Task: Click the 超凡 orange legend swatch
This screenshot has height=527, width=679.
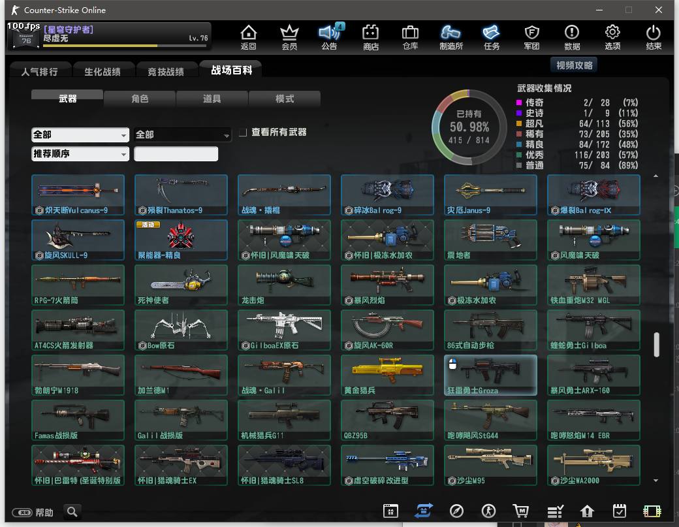Action: pyautogui.click(x=519, y=123)
